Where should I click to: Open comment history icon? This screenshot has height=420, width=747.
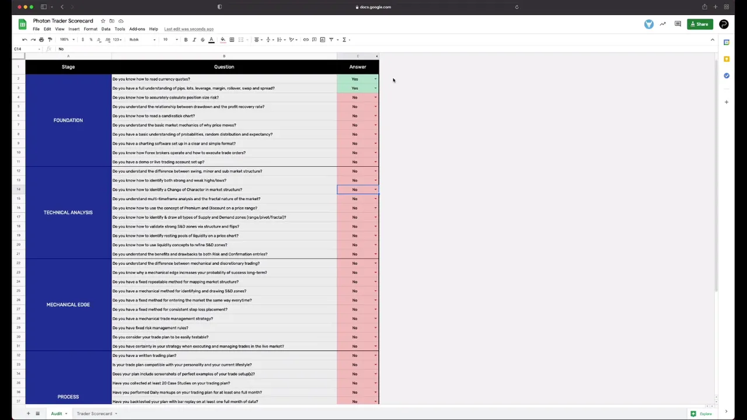tap(678, 24)
